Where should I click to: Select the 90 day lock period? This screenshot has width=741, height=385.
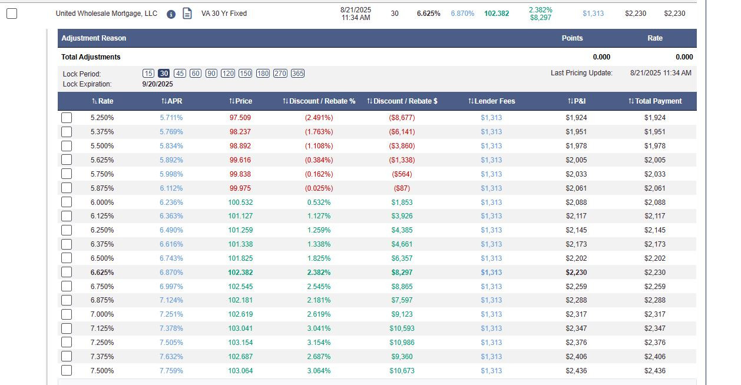coord(211,74)
